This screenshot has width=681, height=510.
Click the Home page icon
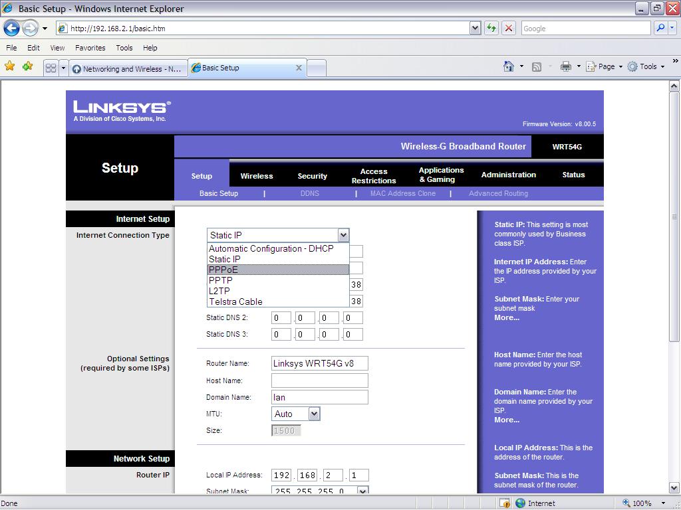pyautogui.click(x=508, y=66)
